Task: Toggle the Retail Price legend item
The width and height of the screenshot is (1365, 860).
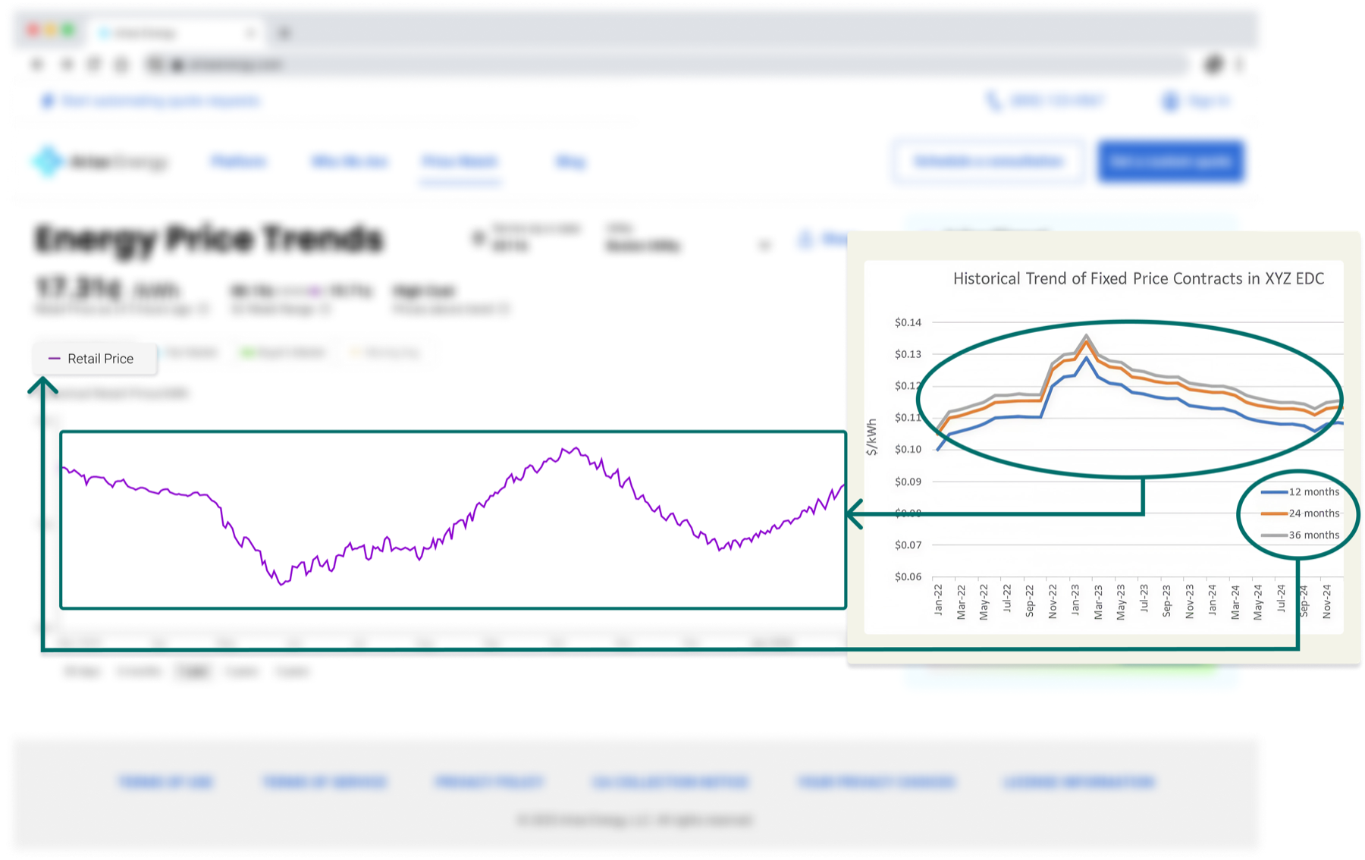Action: [95, 359]
